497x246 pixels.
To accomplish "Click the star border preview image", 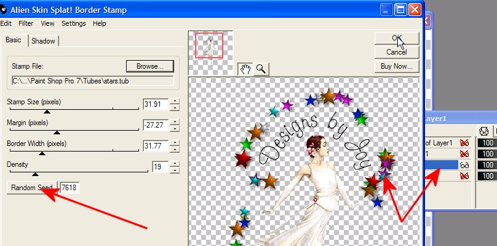I will pos(304,161).
